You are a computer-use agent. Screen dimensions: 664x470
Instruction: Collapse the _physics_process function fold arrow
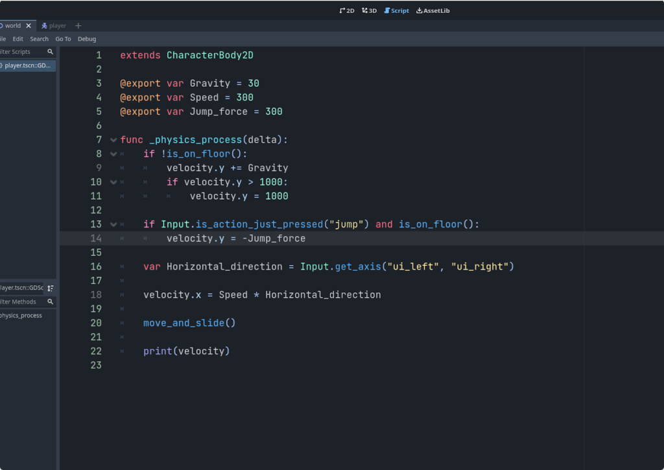[x=113, y=139]
